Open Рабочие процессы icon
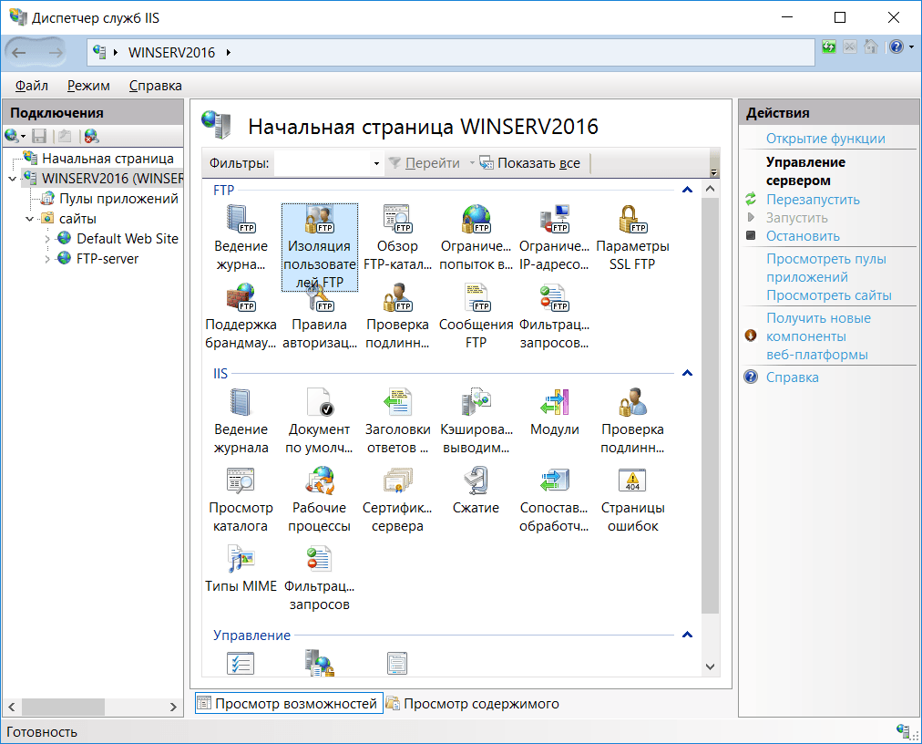The height and width of the screenshot is (744, 922). pos(319,480)
